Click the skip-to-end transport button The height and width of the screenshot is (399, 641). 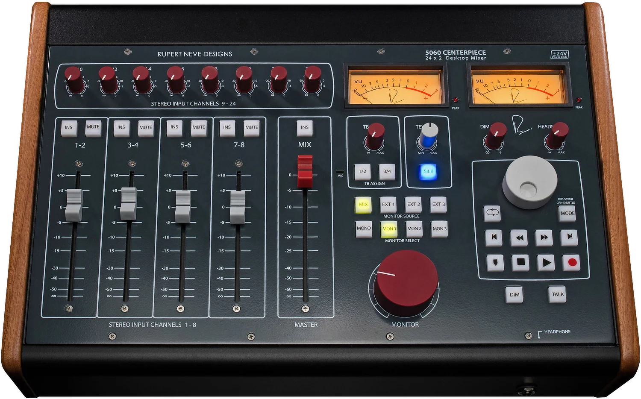pos(569,237)
